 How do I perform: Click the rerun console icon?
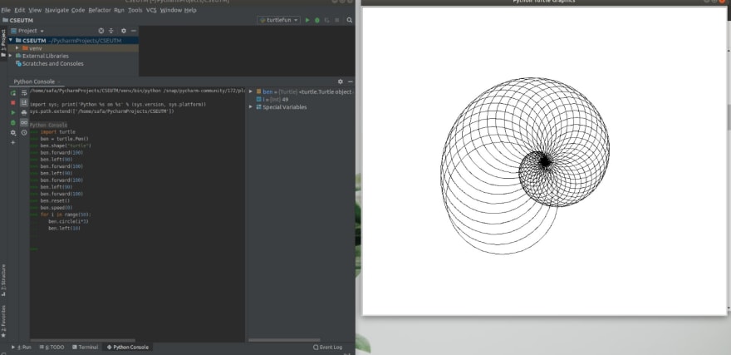(x=13, y=93)
